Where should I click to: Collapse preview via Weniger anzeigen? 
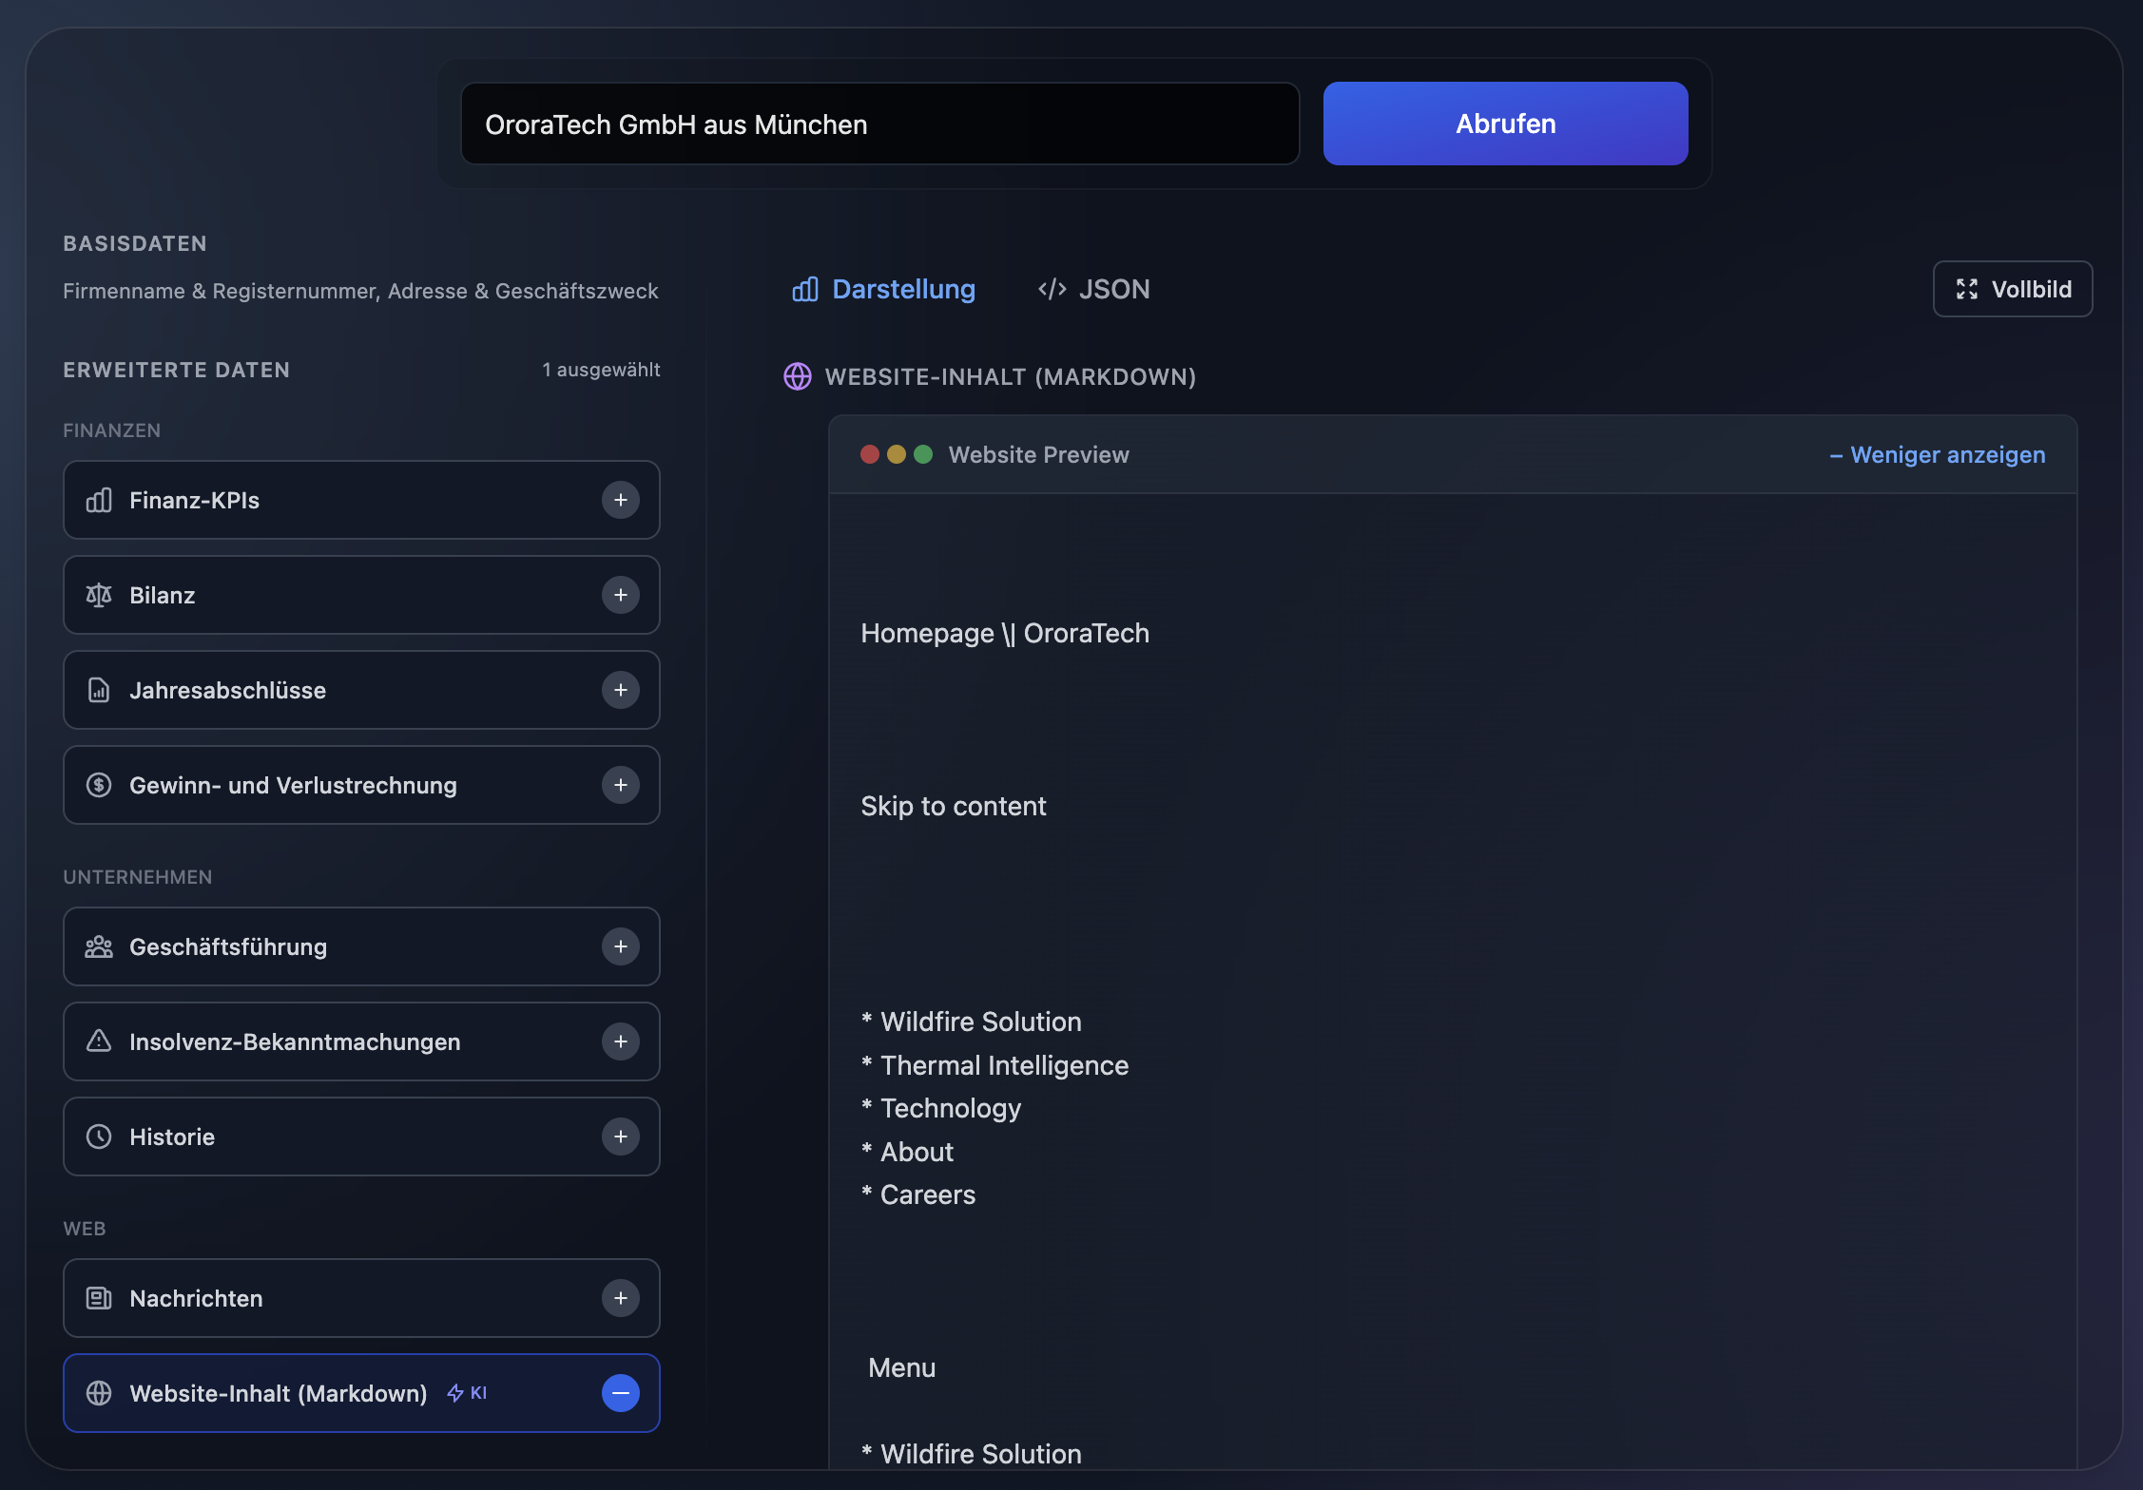click(x=1938, y=455)
